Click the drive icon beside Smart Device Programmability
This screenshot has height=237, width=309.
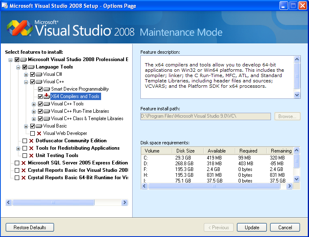tap(47, 89)
